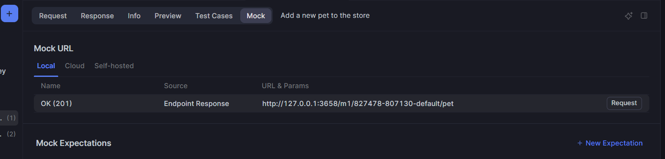Select the highlighted sidebar item with count (1)
Screen dimensions: 665x159
[x=9, y=118]
